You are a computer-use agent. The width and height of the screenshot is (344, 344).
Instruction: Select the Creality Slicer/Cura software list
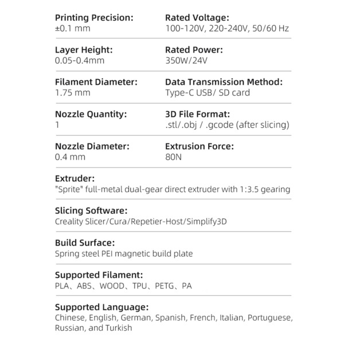(141, 221)
